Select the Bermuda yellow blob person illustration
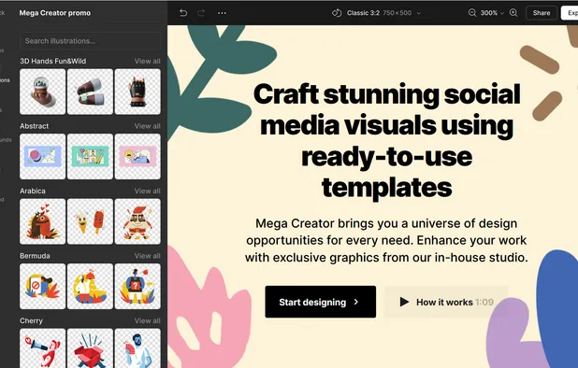The width and height of the screenshot is (578, 368). (x=90, y=287)
